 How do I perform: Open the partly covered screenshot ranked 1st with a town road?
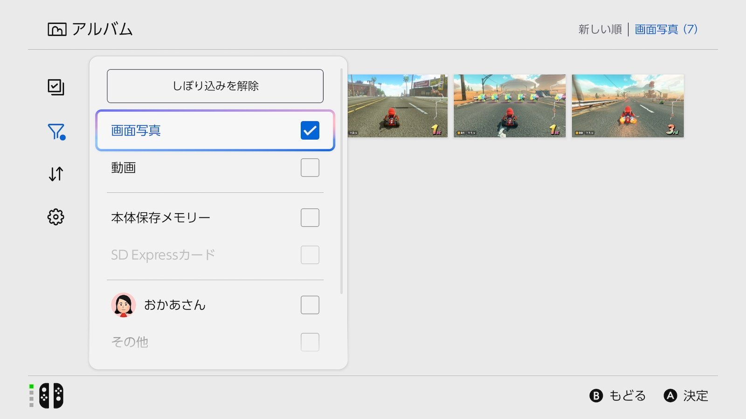[x=398, y=106]
